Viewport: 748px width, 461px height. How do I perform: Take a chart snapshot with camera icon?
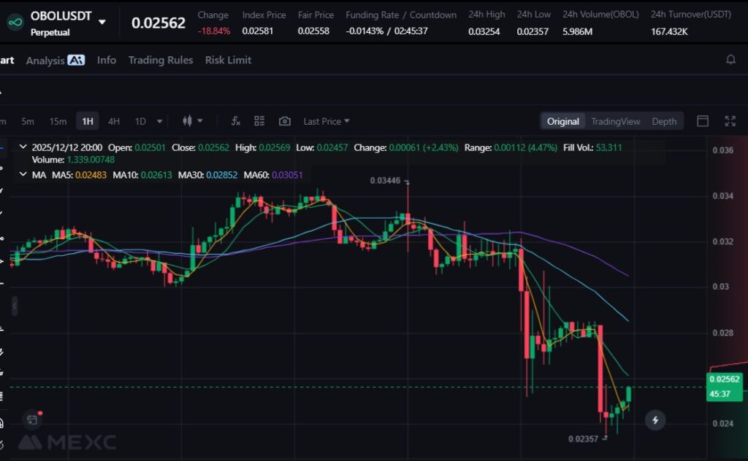click(x=285, y=121)
